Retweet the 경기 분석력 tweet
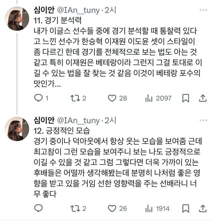Image resolution: width=213 pixels, height=221 pixels. [x=76, y=98]
